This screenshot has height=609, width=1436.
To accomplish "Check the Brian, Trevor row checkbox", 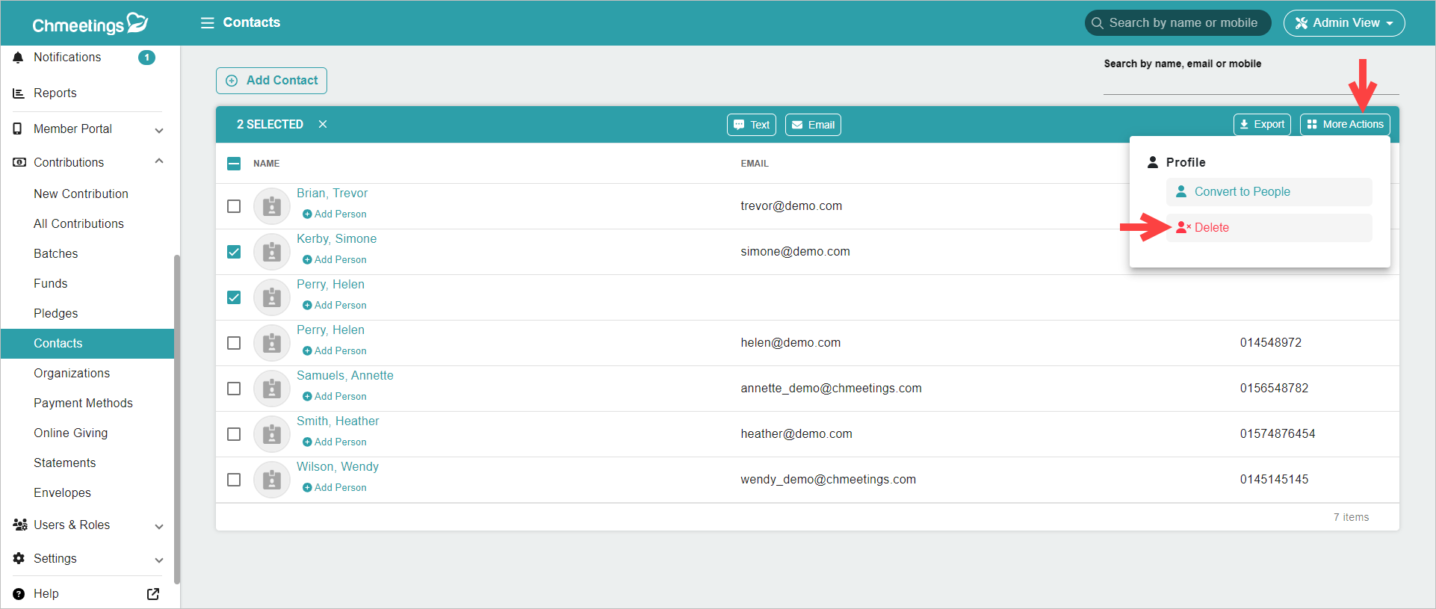I will click(x=234, y=206).
